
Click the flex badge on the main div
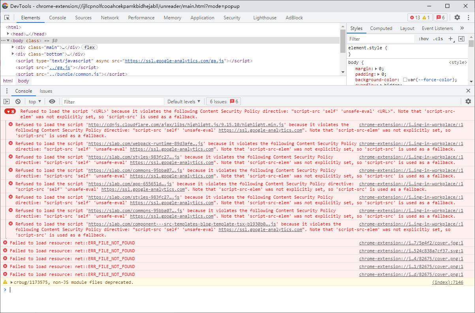pos(90,47)
